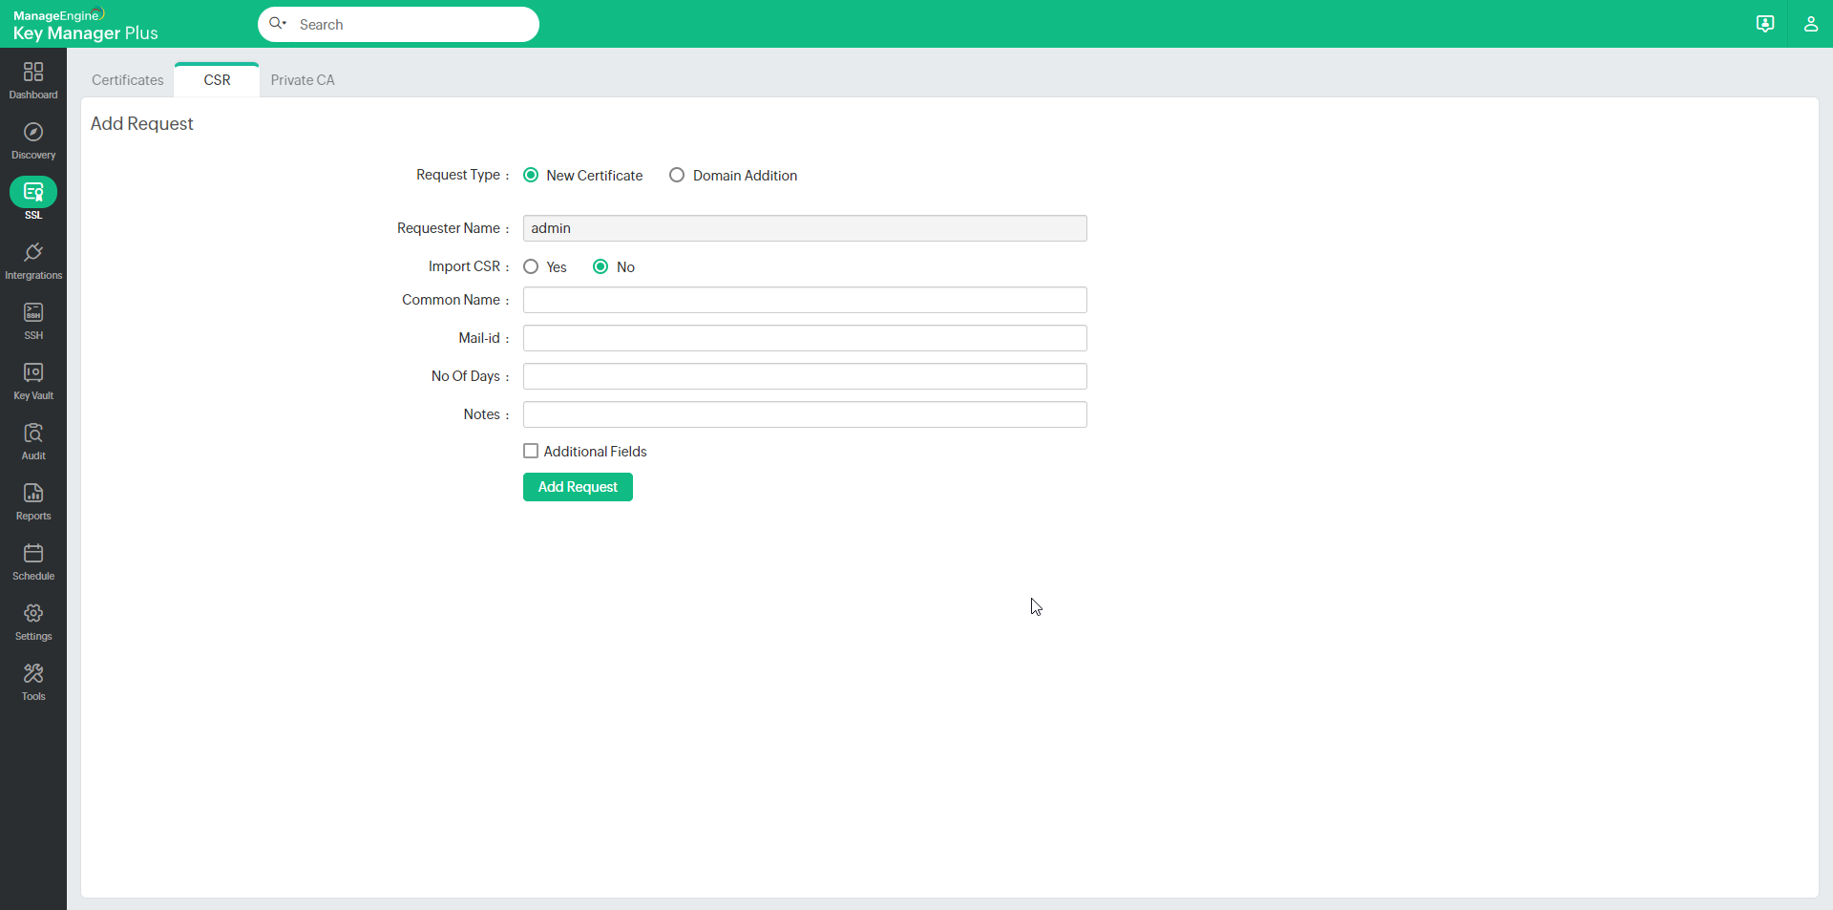Click the No Of Days input field
This screenshot has width=1833, height=910.
click(805, 376)
